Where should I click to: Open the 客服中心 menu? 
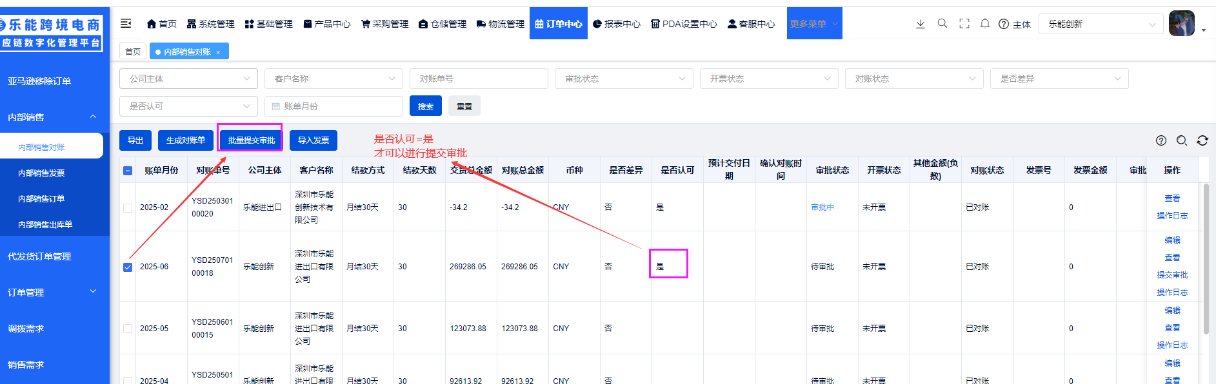(x=752, y=24)
